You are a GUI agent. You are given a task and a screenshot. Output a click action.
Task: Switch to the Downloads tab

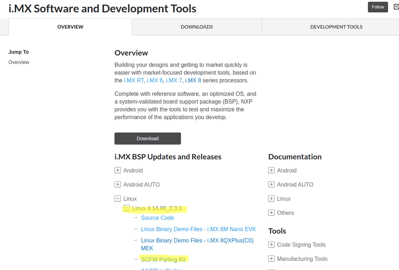pyautogui.click(x=197, y=27)
